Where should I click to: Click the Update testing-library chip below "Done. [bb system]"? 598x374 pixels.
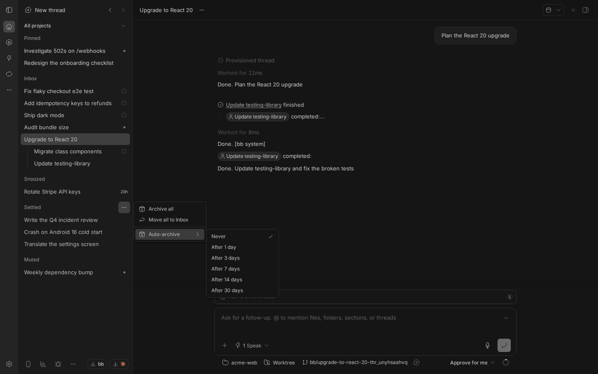(249, 156)
